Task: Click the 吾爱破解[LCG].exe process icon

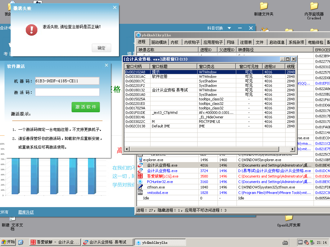Action: click(x=140, y=176)
